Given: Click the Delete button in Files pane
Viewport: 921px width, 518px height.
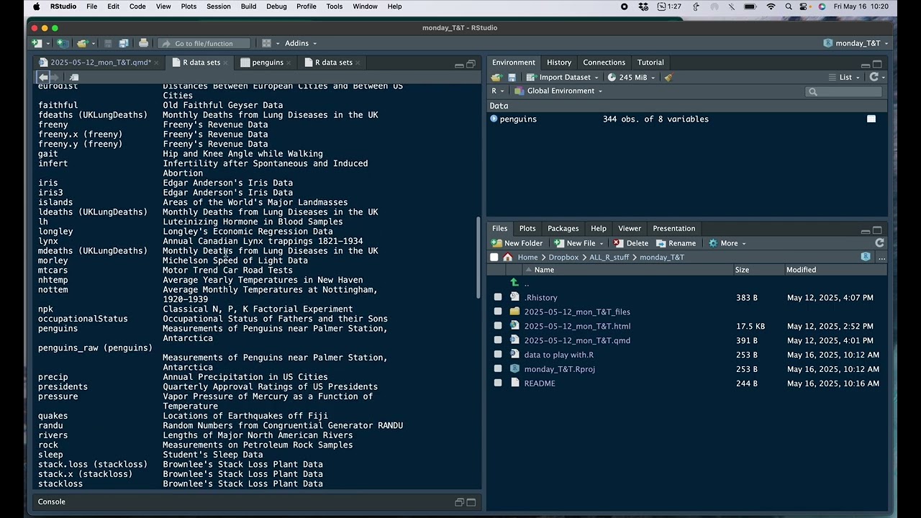Looking at the screenshot, I should point(631,243).
